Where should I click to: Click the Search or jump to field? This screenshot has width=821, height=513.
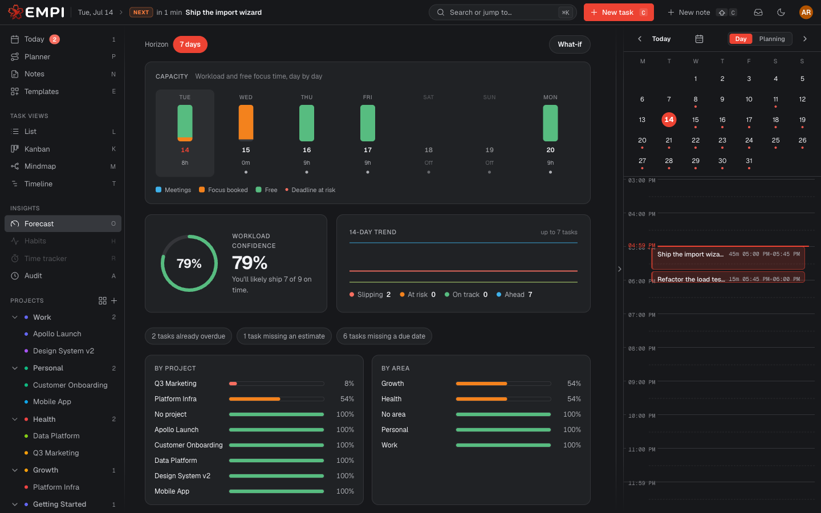(x=502, y=13)
